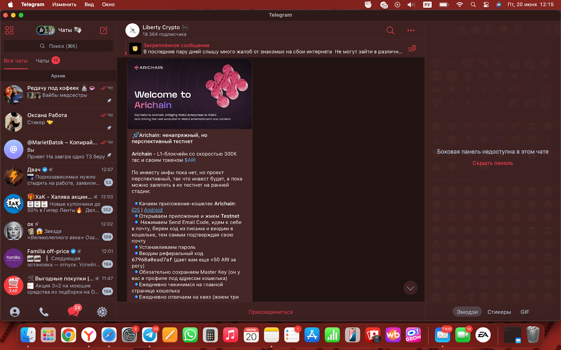Switch the РУ input source
The height and width of the screenshot is (350, 561).
(x=427, y=5)
